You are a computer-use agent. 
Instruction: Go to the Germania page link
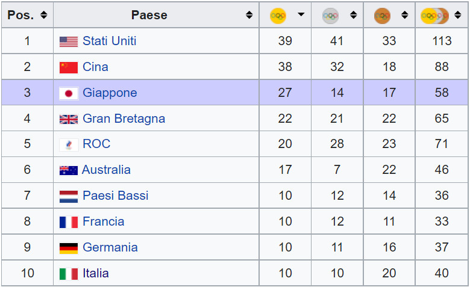click(x=110, y=247)
